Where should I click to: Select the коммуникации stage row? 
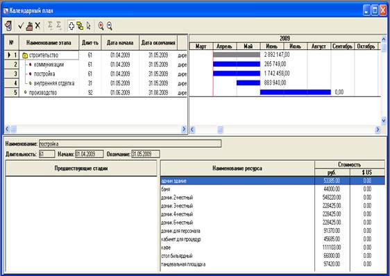96,64
